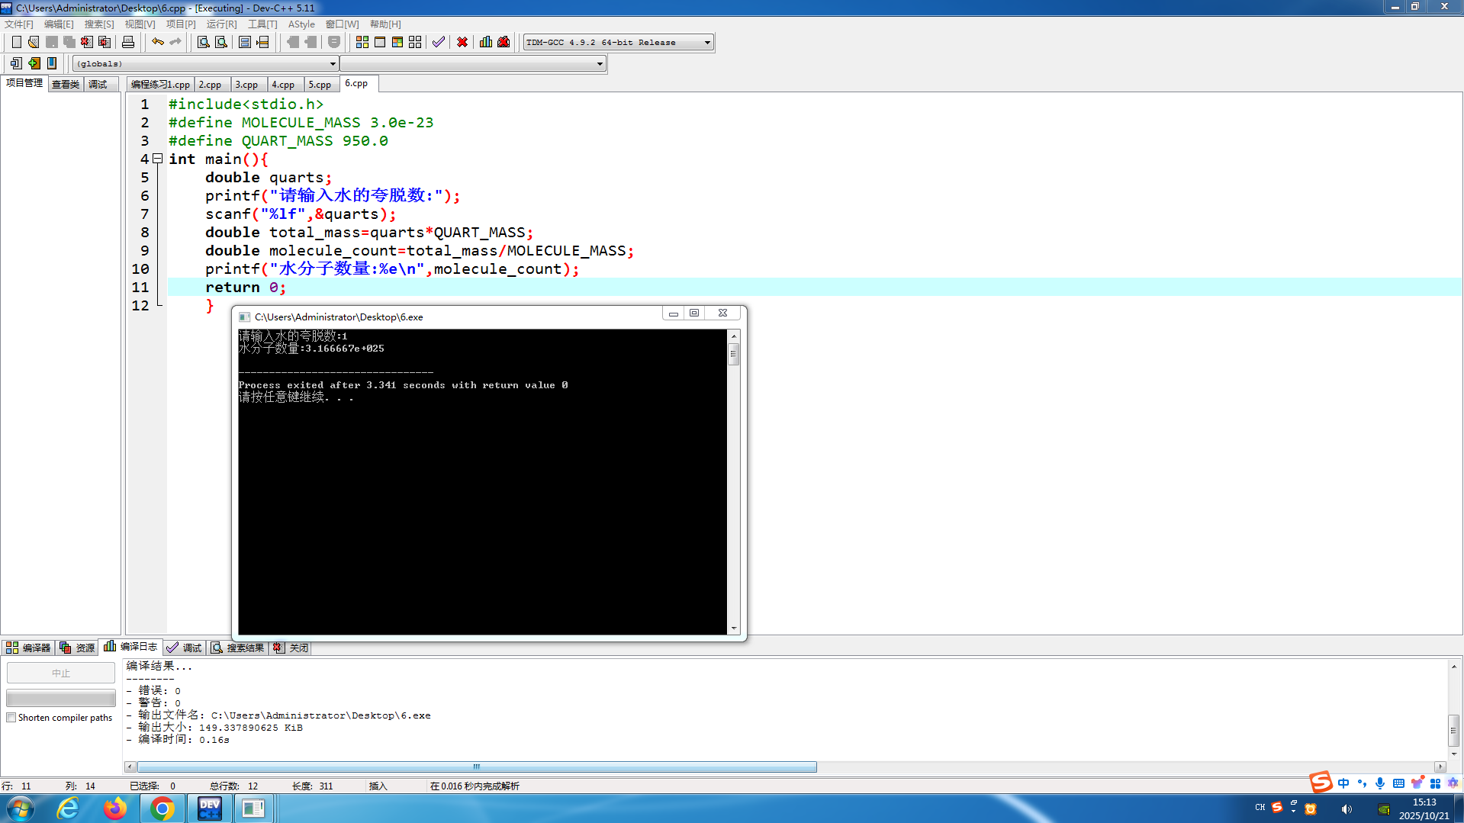Undo the last edit with the toolbar arrow
1464x823 pixels.
tap(158, 42)
